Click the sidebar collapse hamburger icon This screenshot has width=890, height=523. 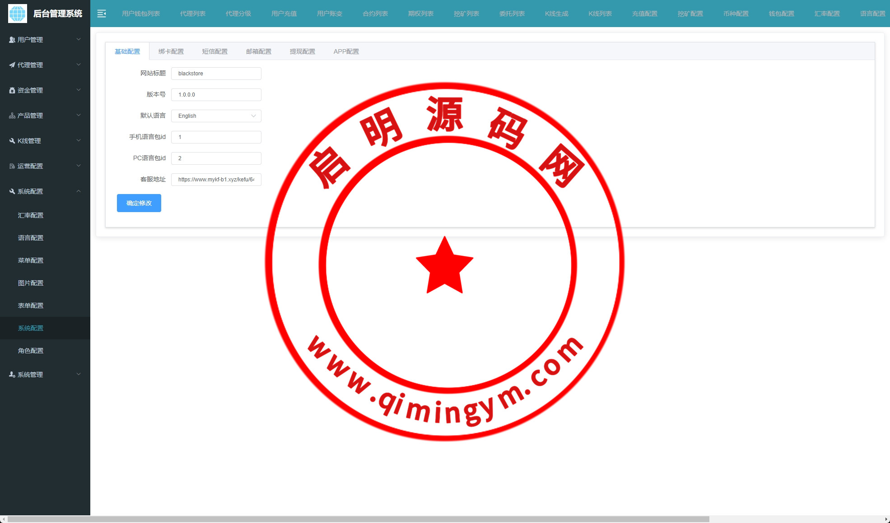(102, 14)
